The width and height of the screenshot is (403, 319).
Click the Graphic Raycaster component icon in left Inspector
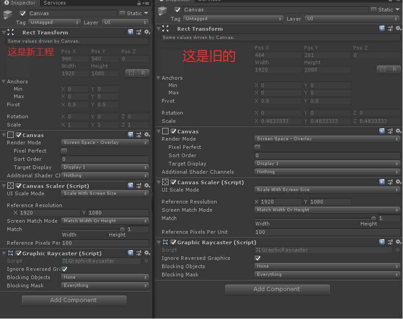pos(11,253)
